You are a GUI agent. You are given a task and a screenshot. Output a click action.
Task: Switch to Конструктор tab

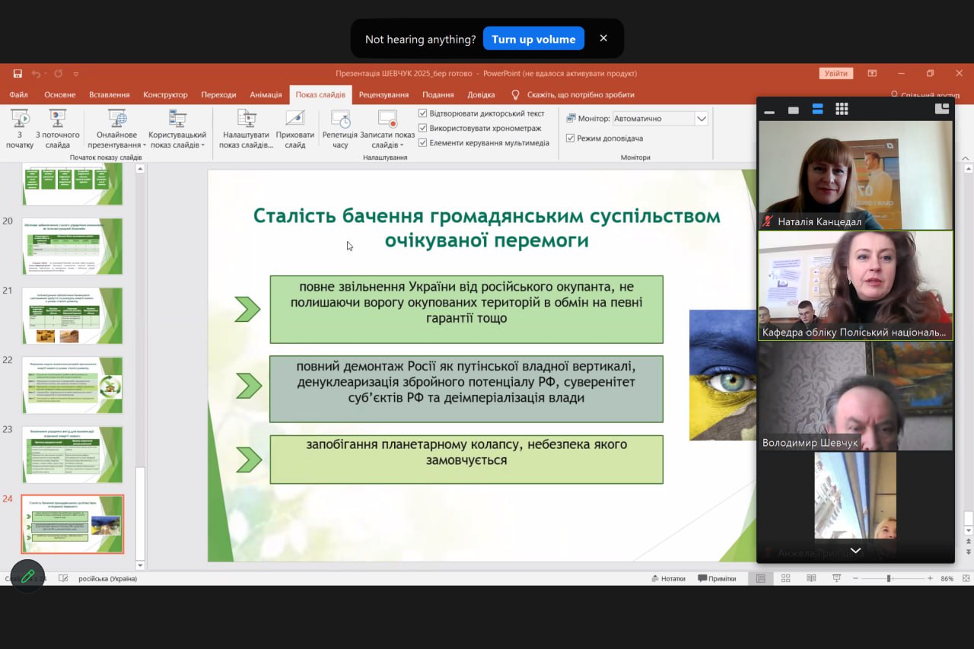pyautogui.click(x=165, y=94)
